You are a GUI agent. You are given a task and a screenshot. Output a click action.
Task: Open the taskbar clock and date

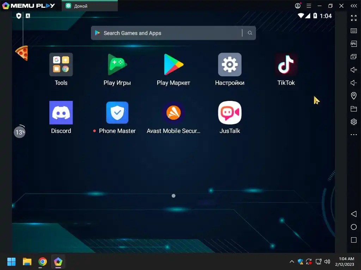pos(344,262)
